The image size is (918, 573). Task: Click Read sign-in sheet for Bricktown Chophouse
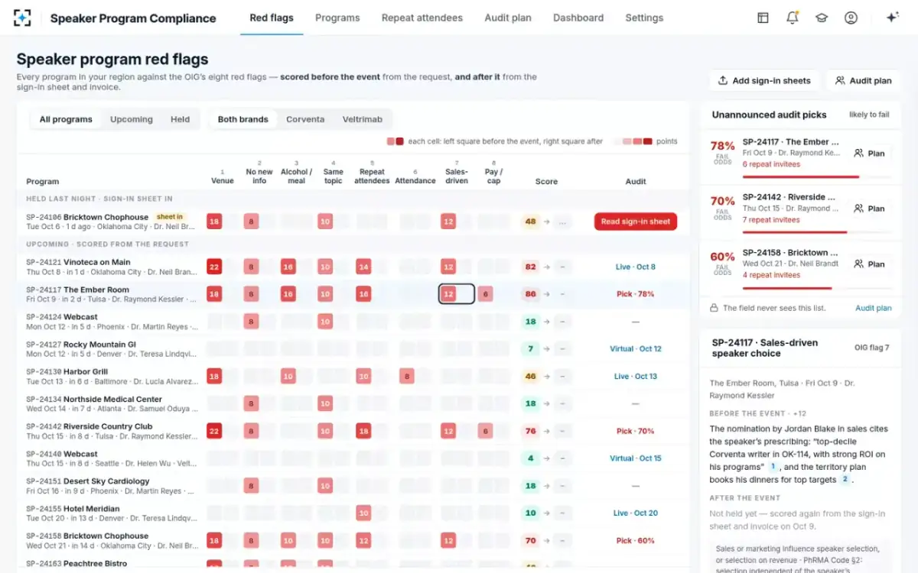click(x=636, y=222)
